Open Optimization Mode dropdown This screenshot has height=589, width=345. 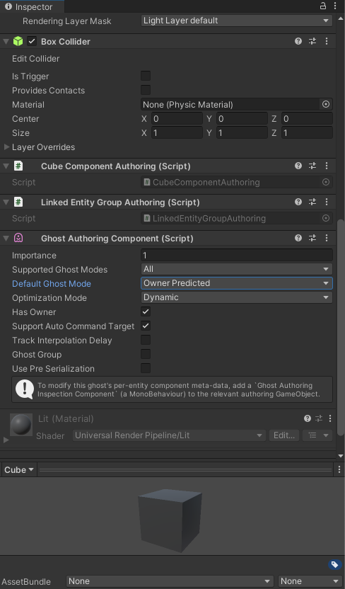click(x=237, y=297)
